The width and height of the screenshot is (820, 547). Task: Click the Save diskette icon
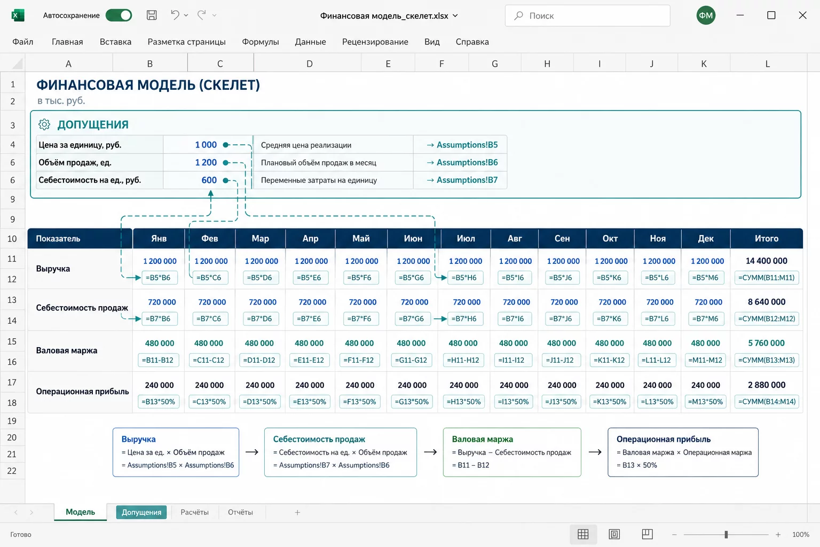(x=152, y=15)
